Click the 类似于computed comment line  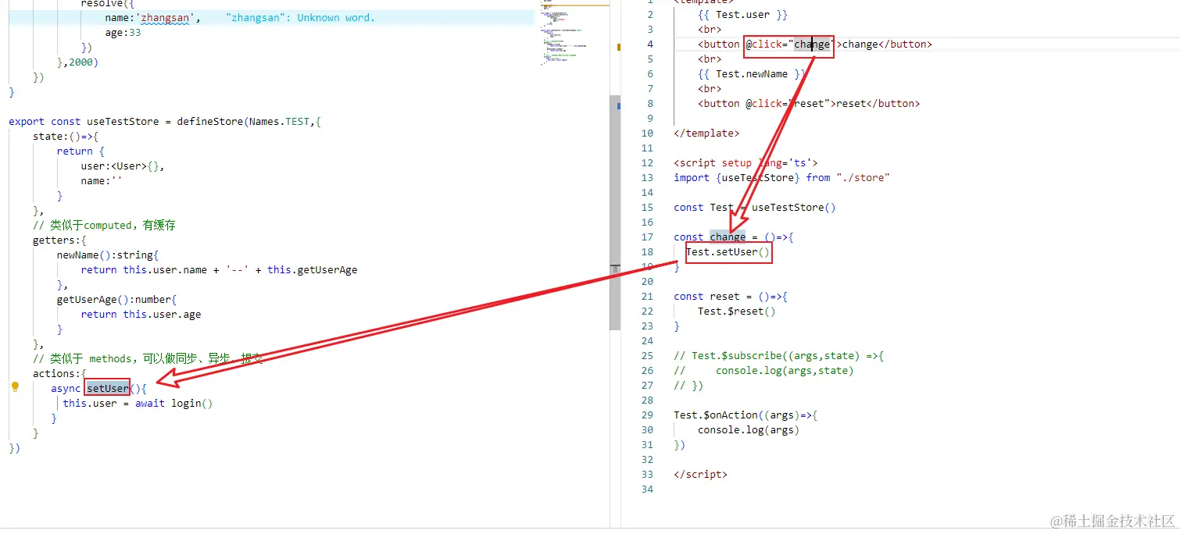tap(104, 225)
